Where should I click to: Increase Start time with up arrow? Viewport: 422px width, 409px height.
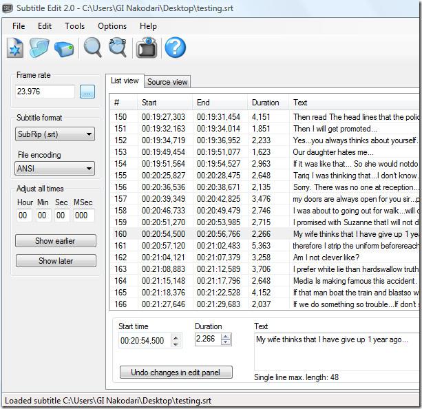click(176, 337)
